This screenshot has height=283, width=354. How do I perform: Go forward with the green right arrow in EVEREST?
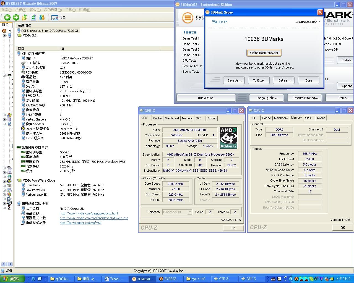pyautogui.click(x=16, y=17)
